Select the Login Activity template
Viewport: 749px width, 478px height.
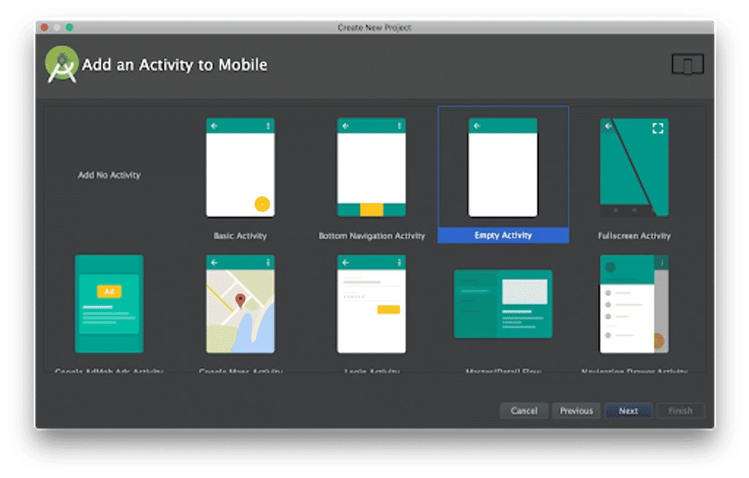tap(372, 304)
